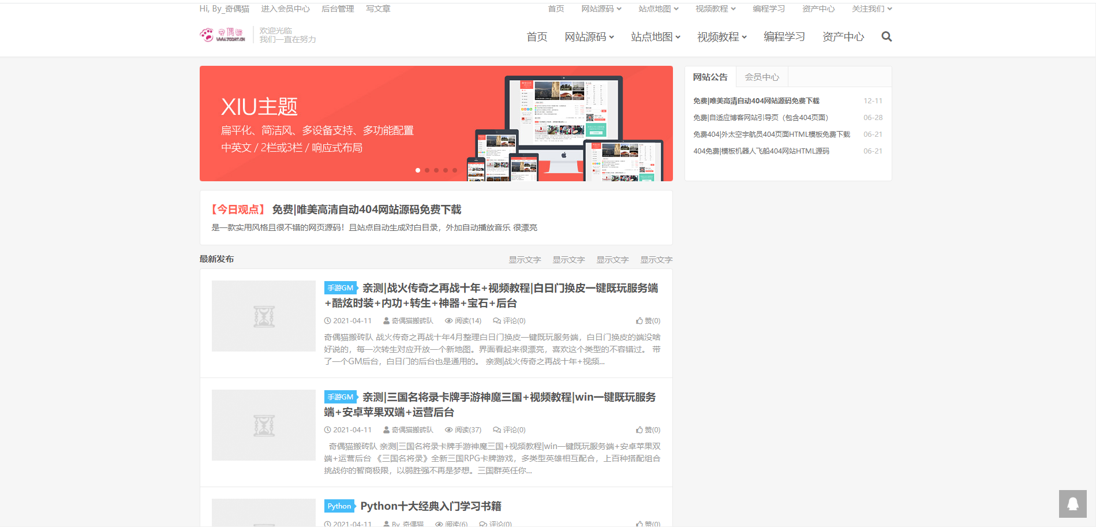This screenshot has height=527, width=1096.
Task: Click author 奇偶猫搬砖队 on 三国名将录 post
Action: pos(412,430)
